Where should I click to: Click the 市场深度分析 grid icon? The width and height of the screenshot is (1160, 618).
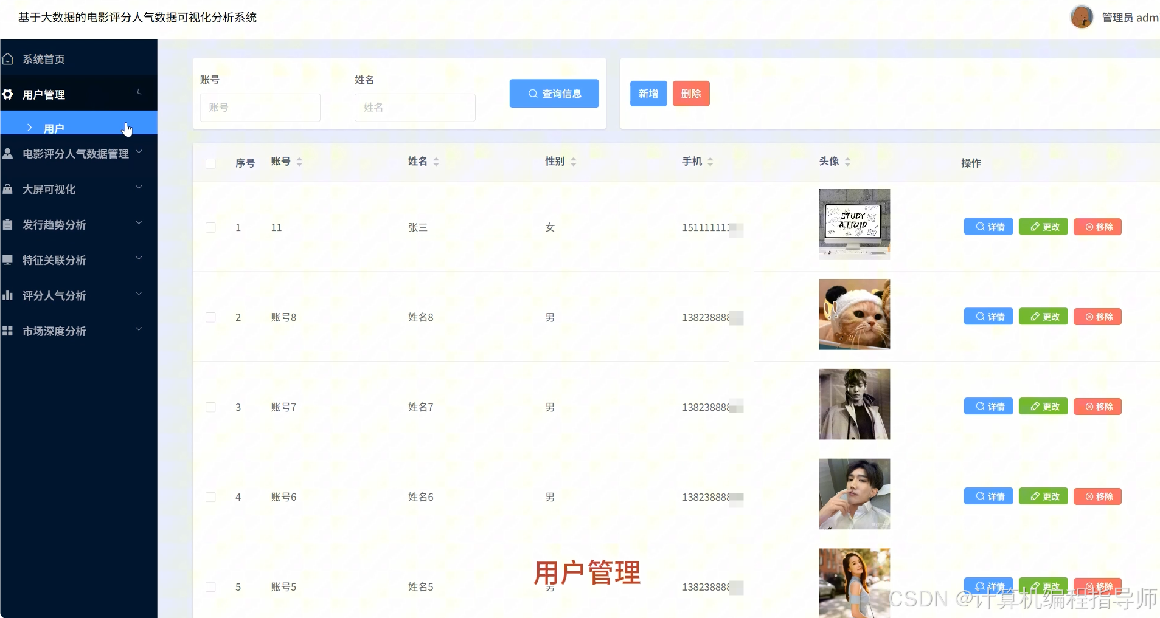(x=9, y=331)
